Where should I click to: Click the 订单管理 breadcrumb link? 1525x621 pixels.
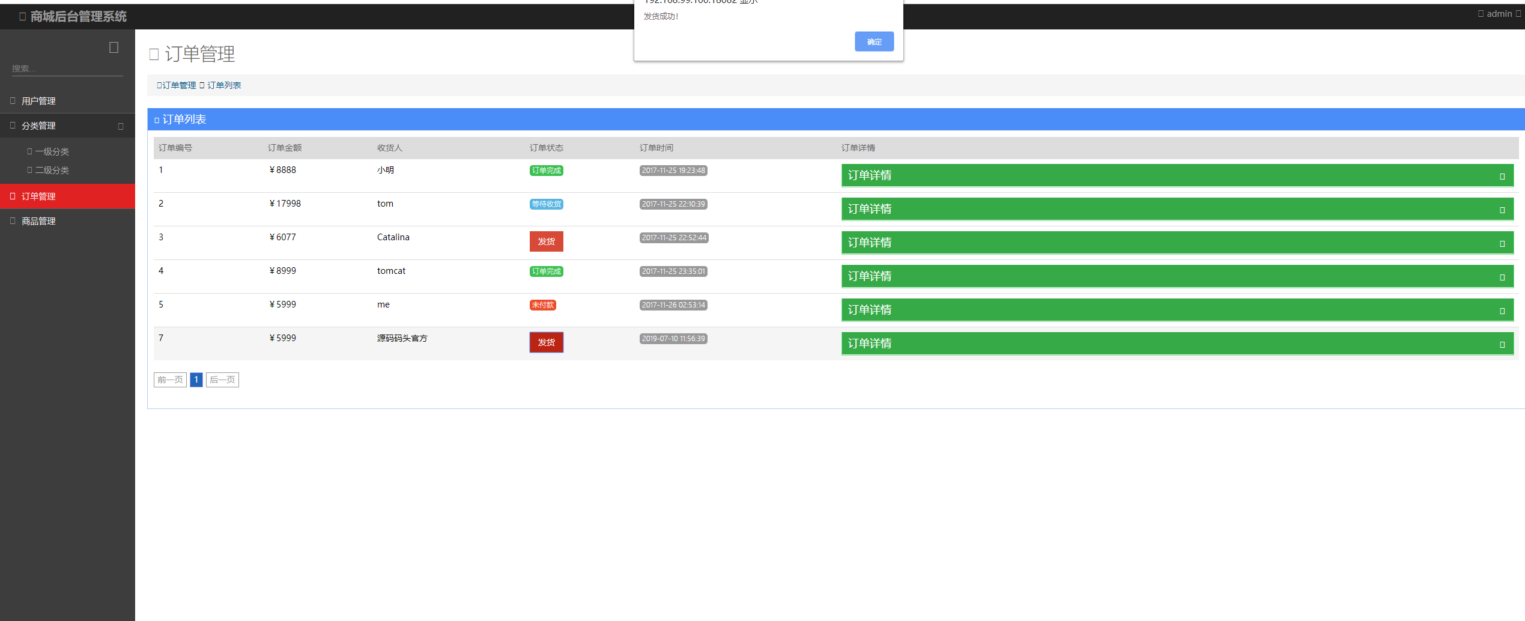(x=178, y=85)
